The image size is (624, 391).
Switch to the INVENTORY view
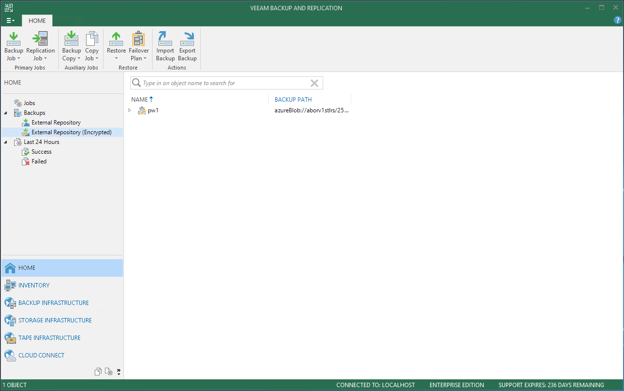[62, 285]
